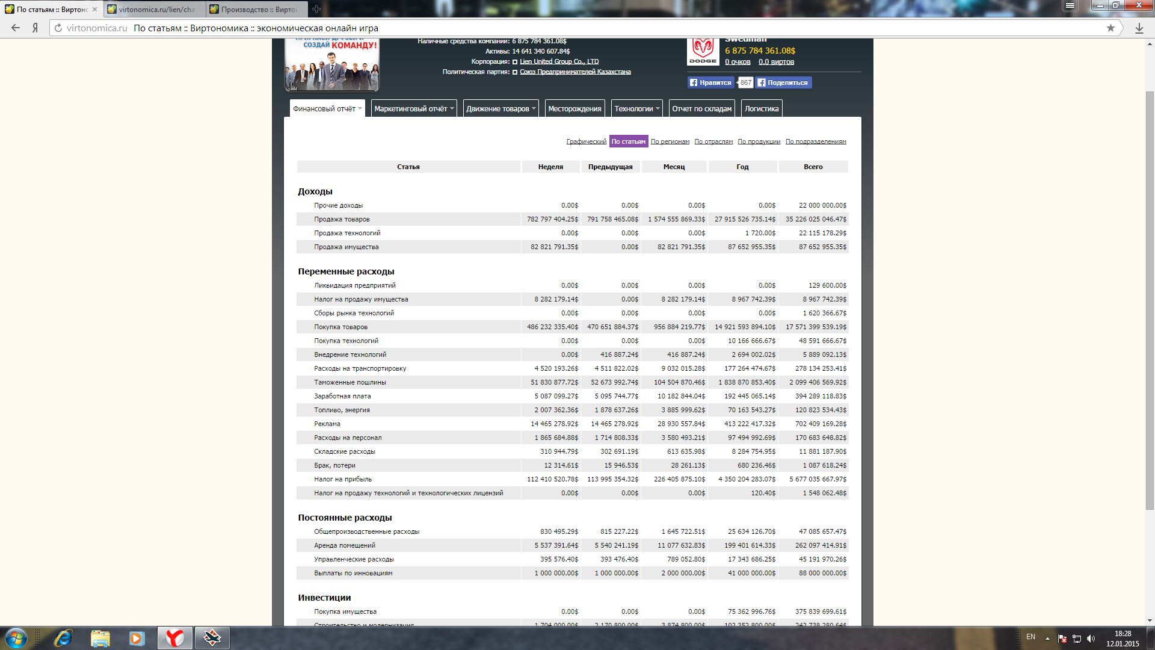This screenshot has height=650, width=1155.
Task: Click the Facebook Поделиться share button
Action: click(x=783, y=82)
